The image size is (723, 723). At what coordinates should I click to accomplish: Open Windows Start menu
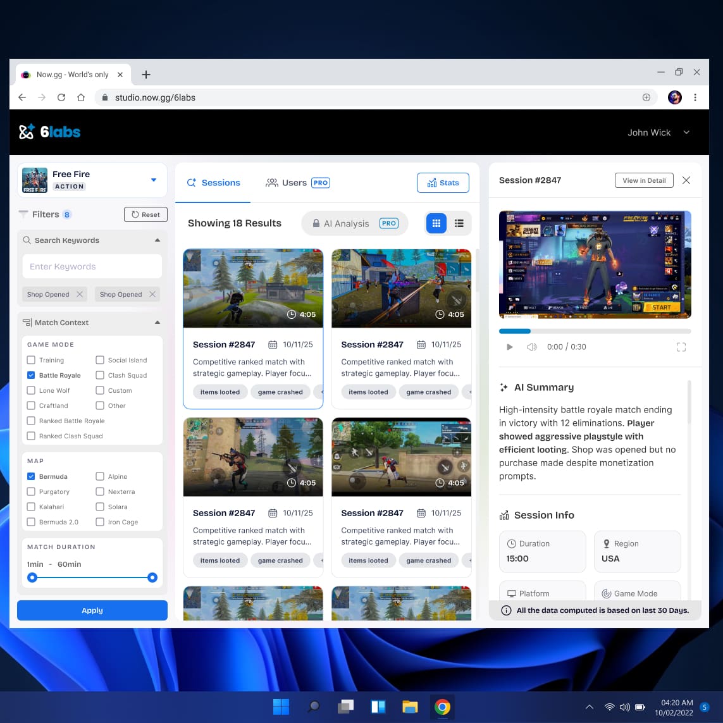tap(281, 707)
